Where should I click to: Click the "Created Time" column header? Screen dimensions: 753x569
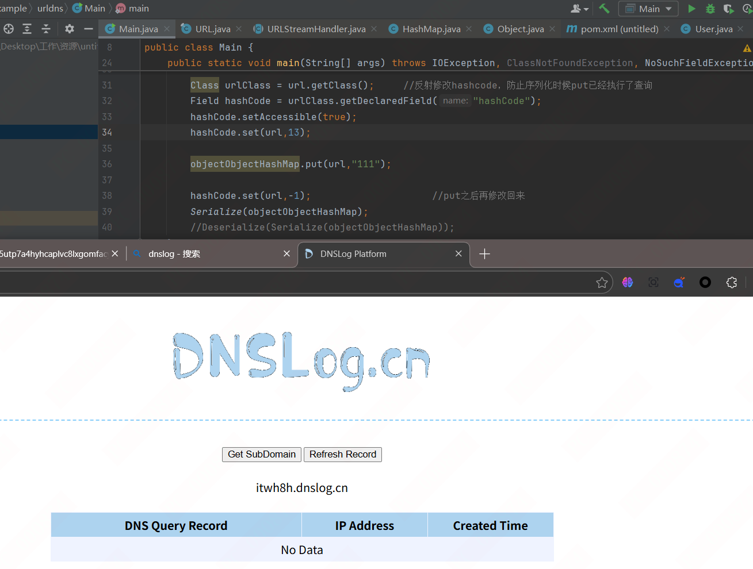point(491,525)
